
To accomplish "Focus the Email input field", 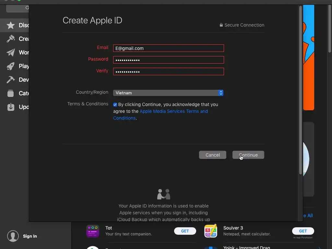I will pyautogui.click(x=169, y=48).
